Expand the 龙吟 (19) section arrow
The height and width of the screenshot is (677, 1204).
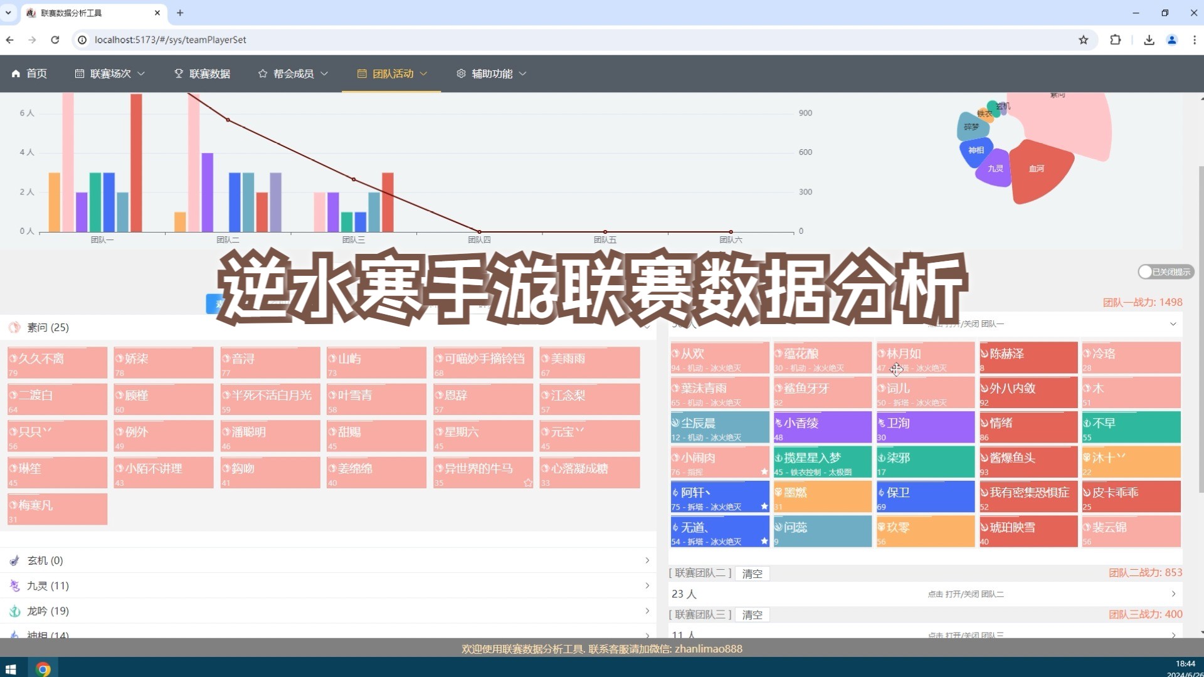pos(647,611)
